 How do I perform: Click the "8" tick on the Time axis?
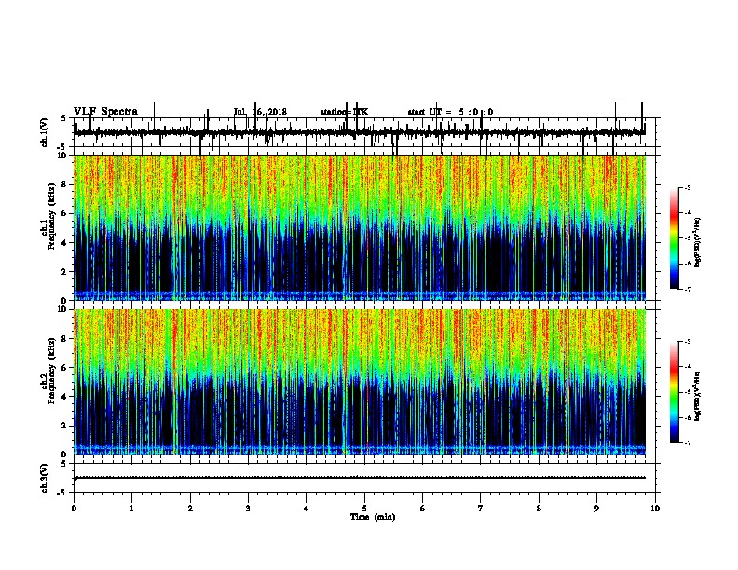[539, 509]
